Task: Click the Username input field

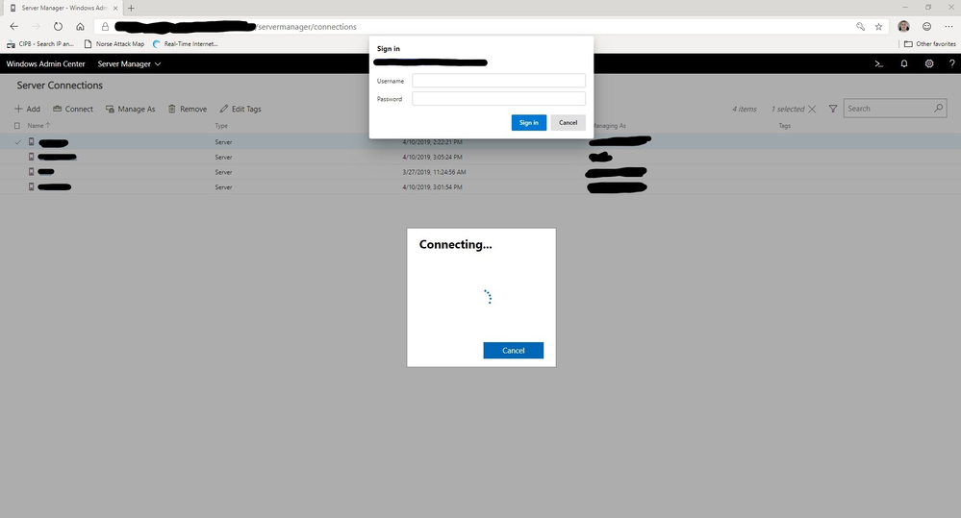Action: [499, 81]
